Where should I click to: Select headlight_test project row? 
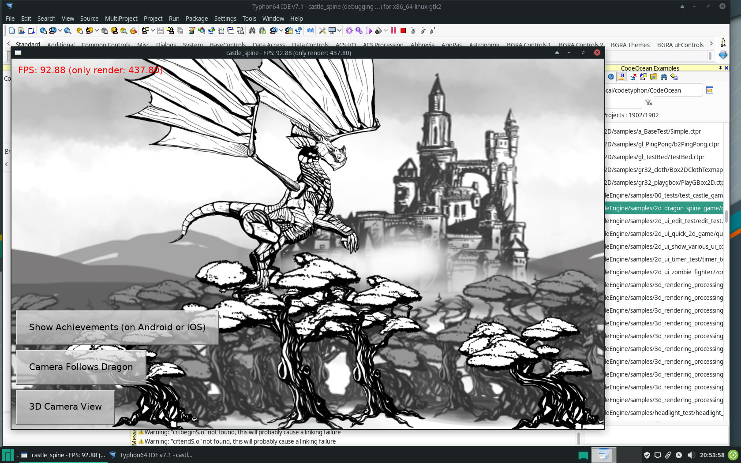[x=664, y=413]
